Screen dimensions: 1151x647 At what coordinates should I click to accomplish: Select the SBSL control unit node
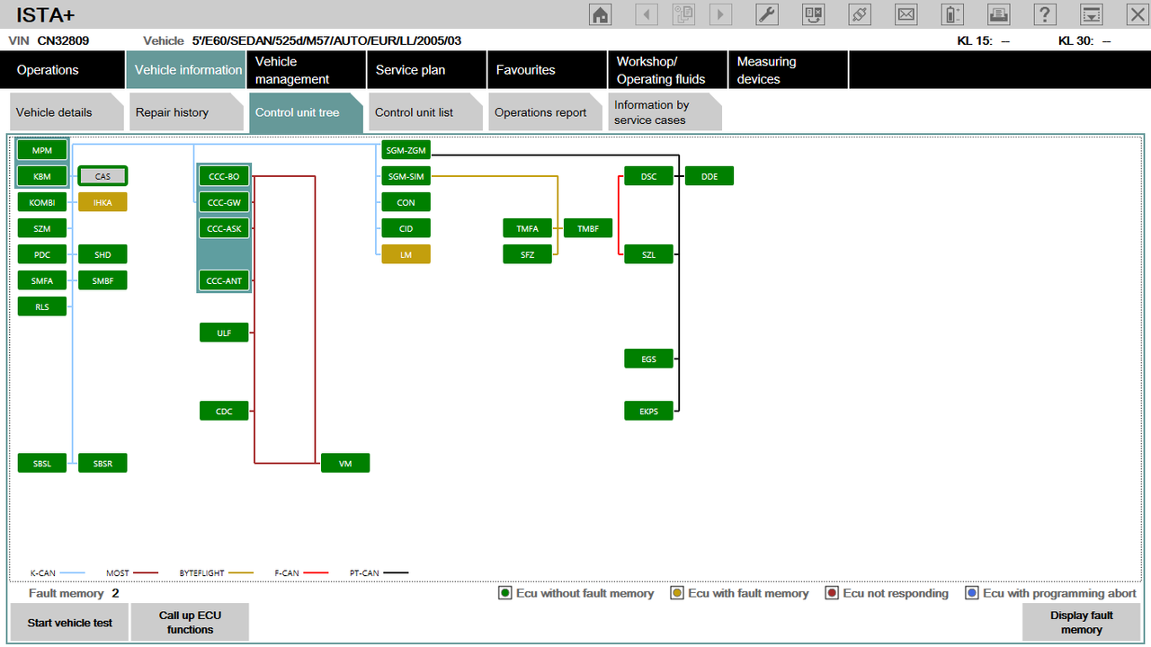pyautogui.click(x=42, y=463)
